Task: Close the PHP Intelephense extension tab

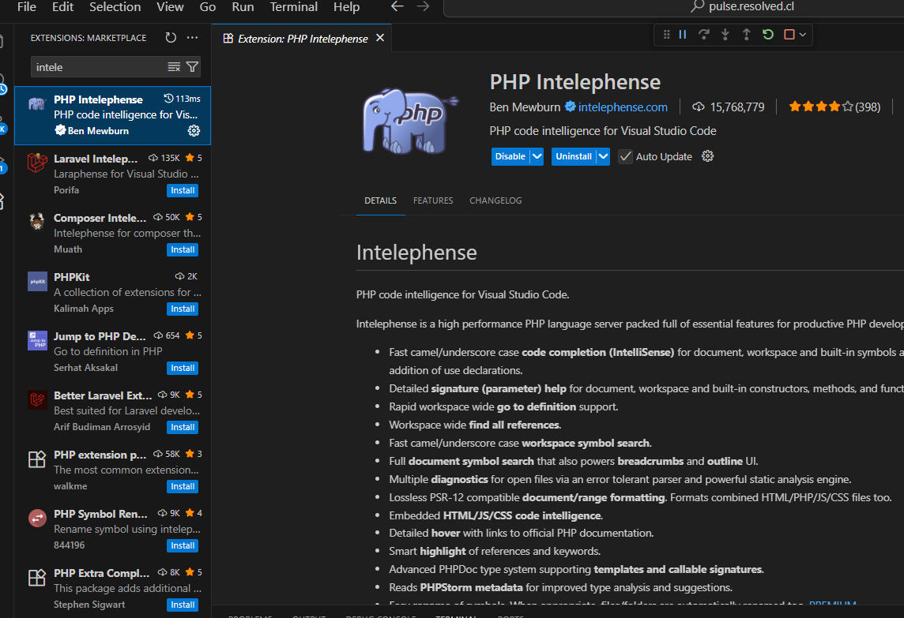Action: pyautogui.click(x=380, y=38)
